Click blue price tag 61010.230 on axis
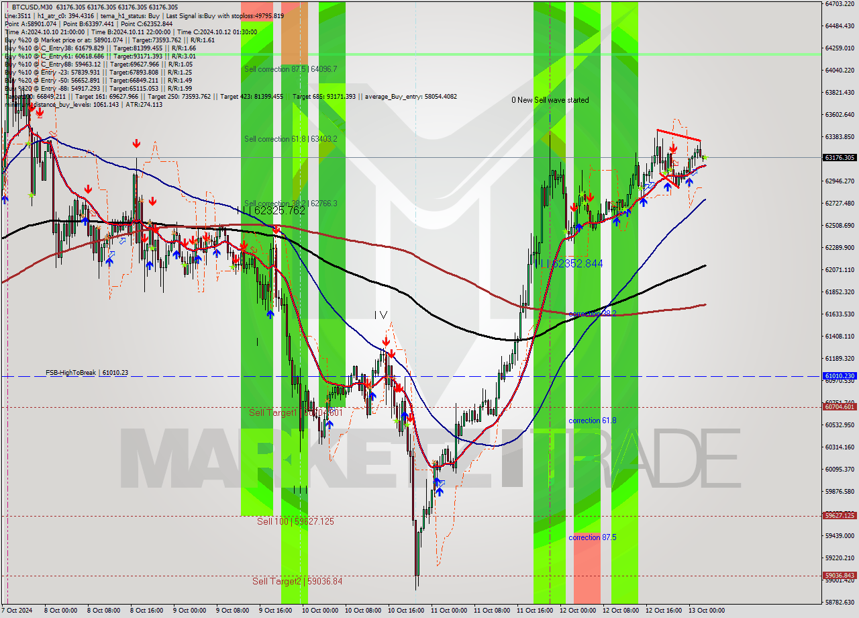Screen dimensions: 859x618 pos(839,376)
